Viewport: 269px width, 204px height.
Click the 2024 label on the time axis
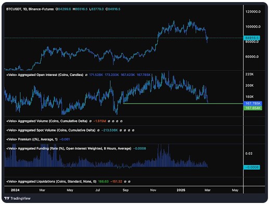(x=15, y=190)
